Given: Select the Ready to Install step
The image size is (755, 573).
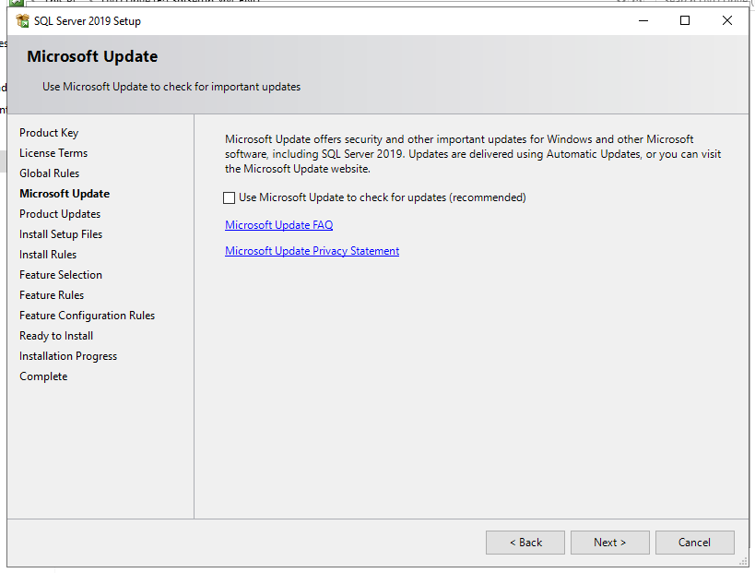Looking at the screenshot, I should click(56, 336).
